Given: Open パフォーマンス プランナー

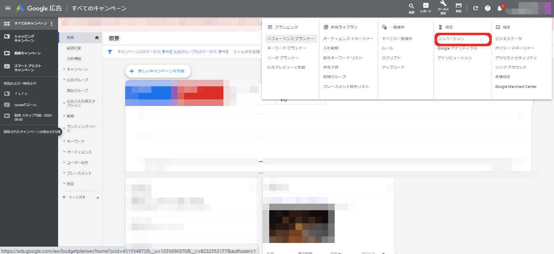Looking at the screenshot, I should 291,39.
